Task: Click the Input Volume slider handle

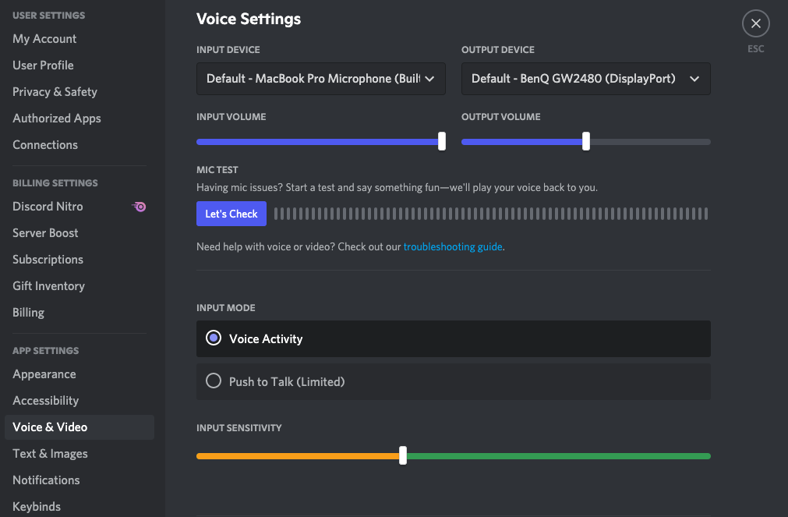Action: (442, 141)
